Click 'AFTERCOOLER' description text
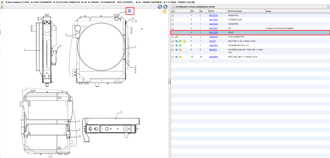Screen dimensions: 330x158 (235, 20)
